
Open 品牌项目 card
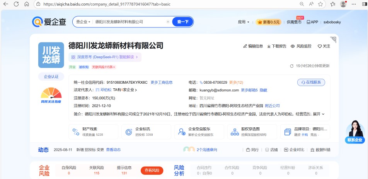(x=305, y=132)
